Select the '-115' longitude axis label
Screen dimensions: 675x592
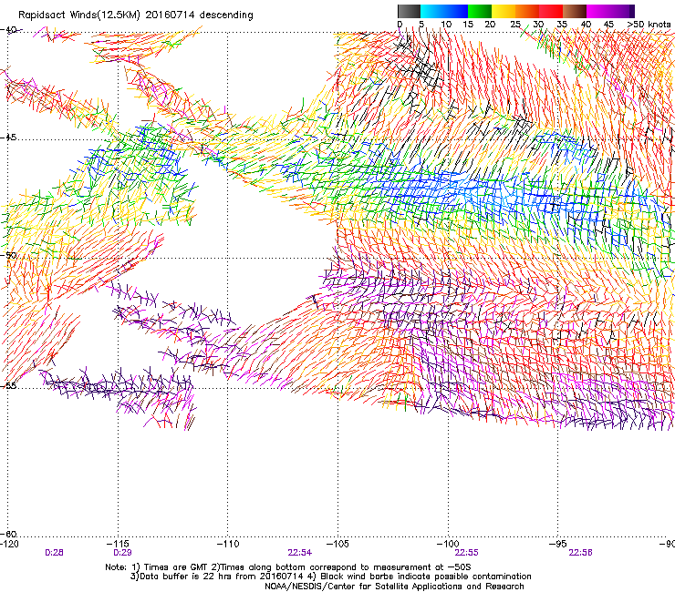pyautogui.click(x=118, y=544)
